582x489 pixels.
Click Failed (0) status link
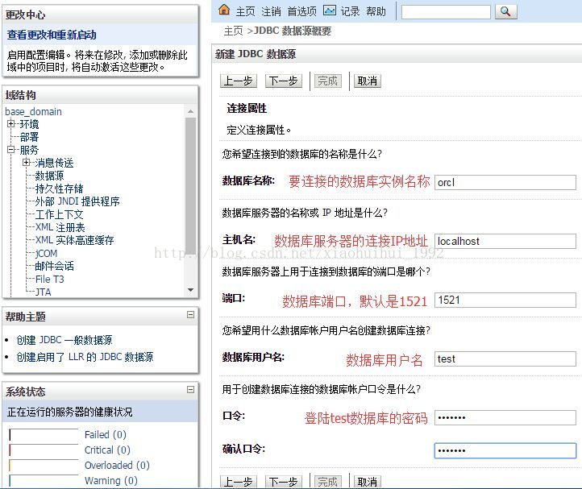coord(106,434)
